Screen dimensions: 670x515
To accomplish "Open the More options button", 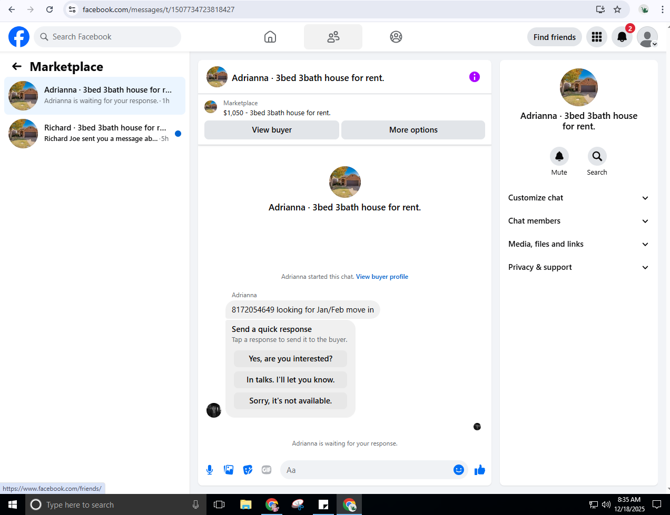I will pyautogui.click(x=413, y=130).
